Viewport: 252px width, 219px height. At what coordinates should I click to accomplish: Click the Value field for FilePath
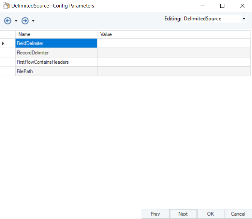pos(174,72)
